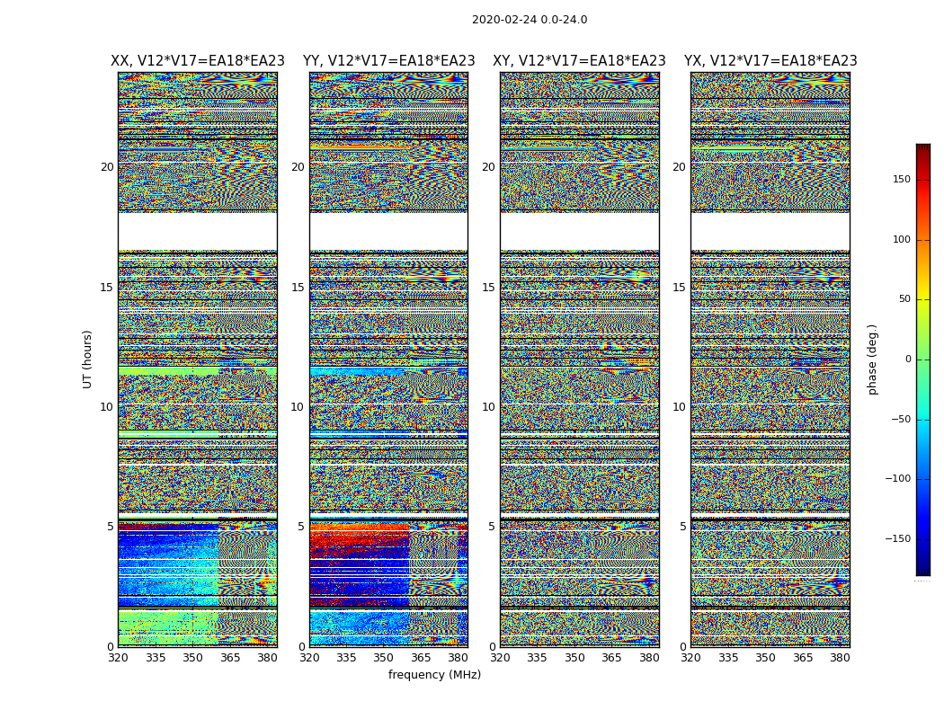
Task: Click the 380 MHz tick under the XX panel
Action: pos(267,658)
